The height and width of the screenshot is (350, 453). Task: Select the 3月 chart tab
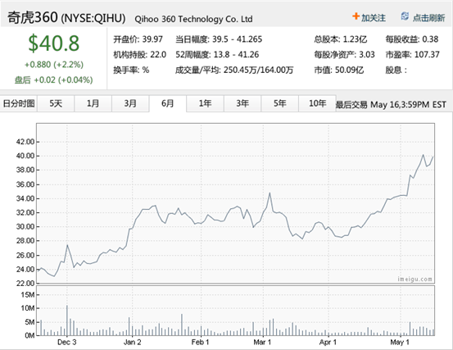(x=130, y=103)
